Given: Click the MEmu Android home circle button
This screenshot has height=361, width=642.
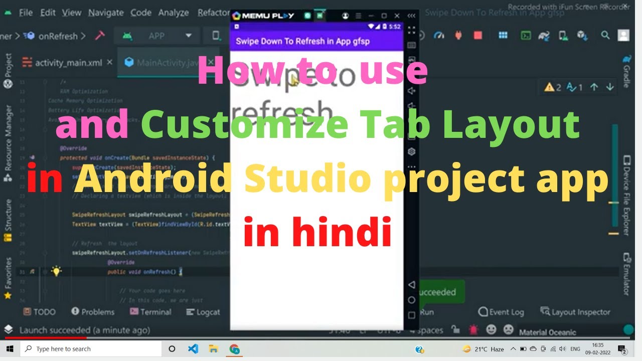Looking at the screenshot, I should click(412, 300).
